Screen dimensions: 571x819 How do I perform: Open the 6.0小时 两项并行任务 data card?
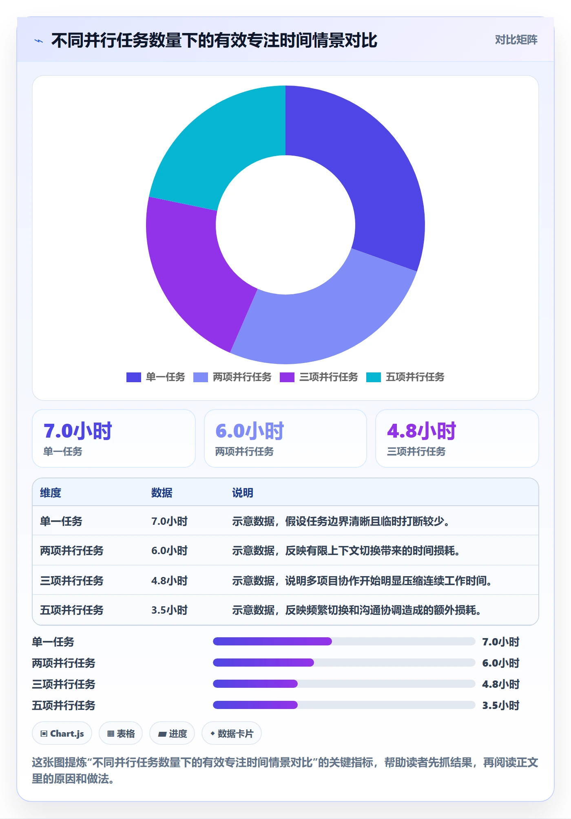click(x=285, y=438)
